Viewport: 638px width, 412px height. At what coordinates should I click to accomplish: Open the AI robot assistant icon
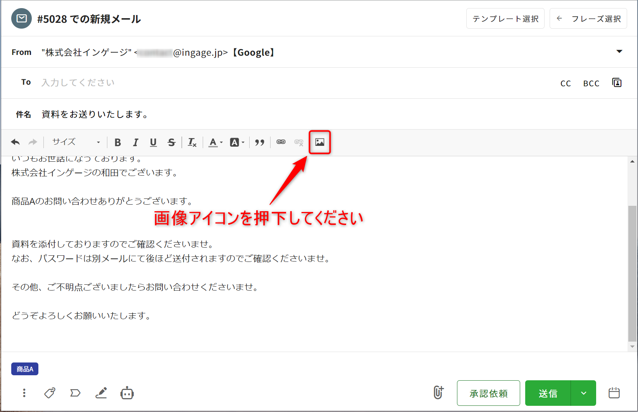pyautogui.click(x=127, y=393)
